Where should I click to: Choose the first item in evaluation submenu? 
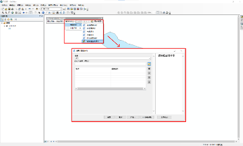(92, 25)
